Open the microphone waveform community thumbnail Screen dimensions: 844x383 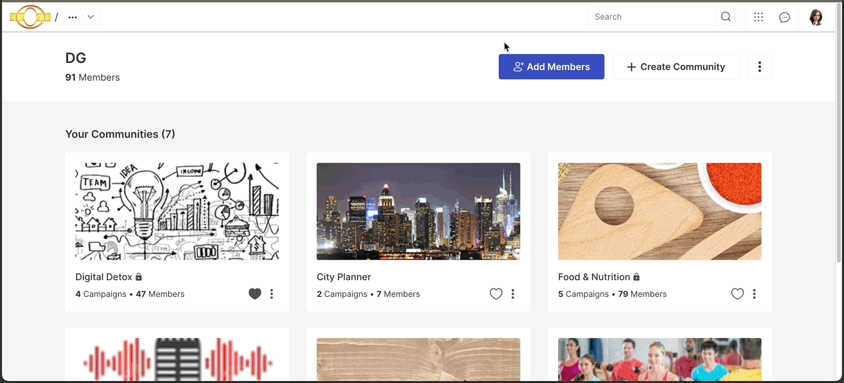177,361
